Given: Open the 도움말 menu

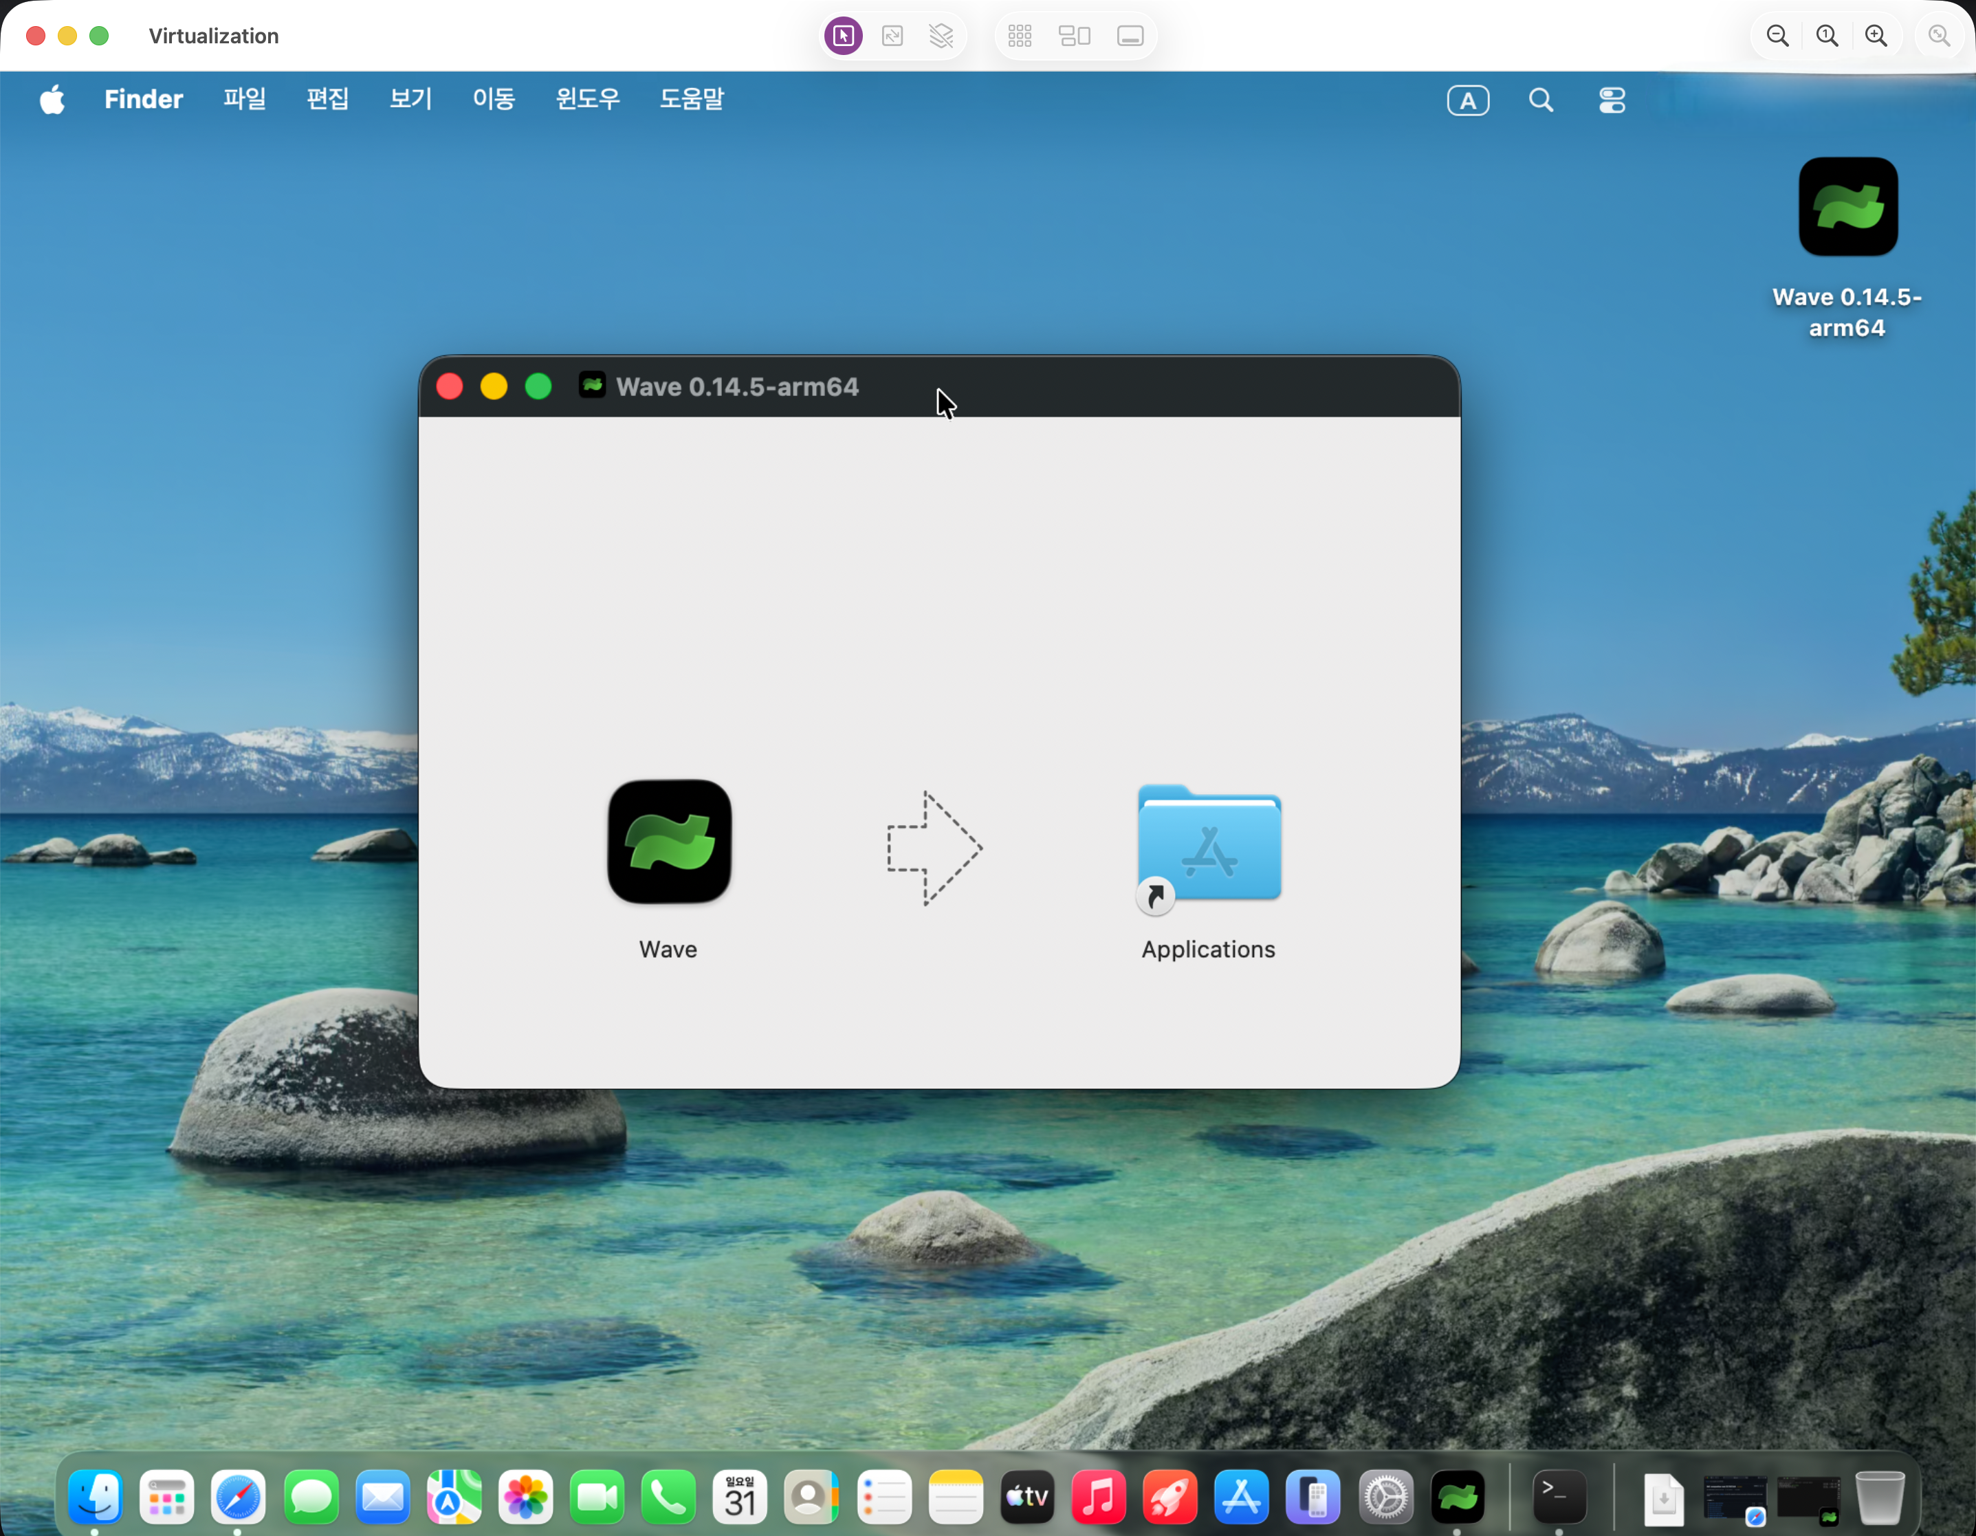Looking at the screenshot, I should point(692,98).
